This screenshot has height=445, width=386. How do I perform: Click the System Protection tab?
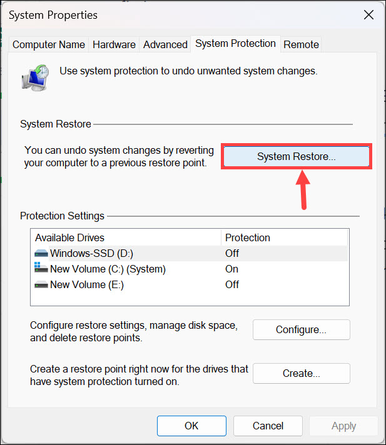pos(235,44)
